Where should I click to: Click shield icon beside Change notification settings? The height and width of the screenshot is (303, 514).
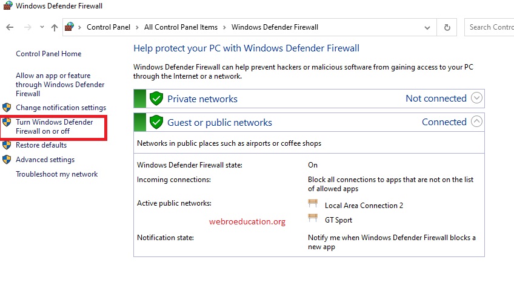tap(7, 107)
